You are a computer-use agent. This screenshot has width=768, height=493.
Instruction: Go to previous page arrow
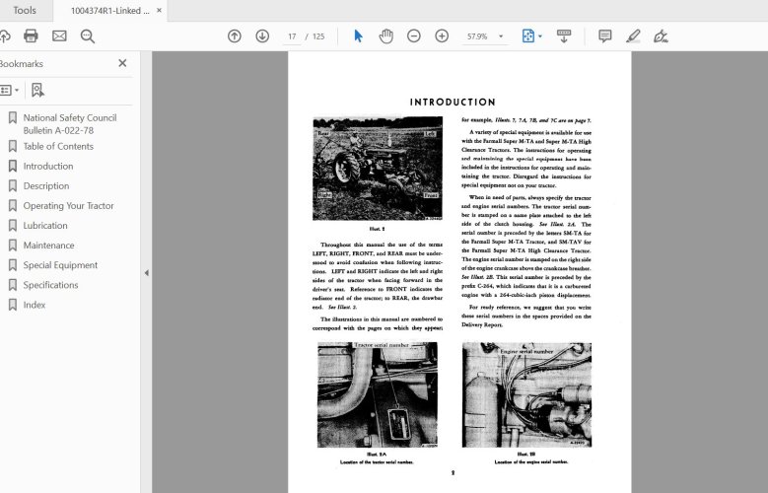pos(234,36)
